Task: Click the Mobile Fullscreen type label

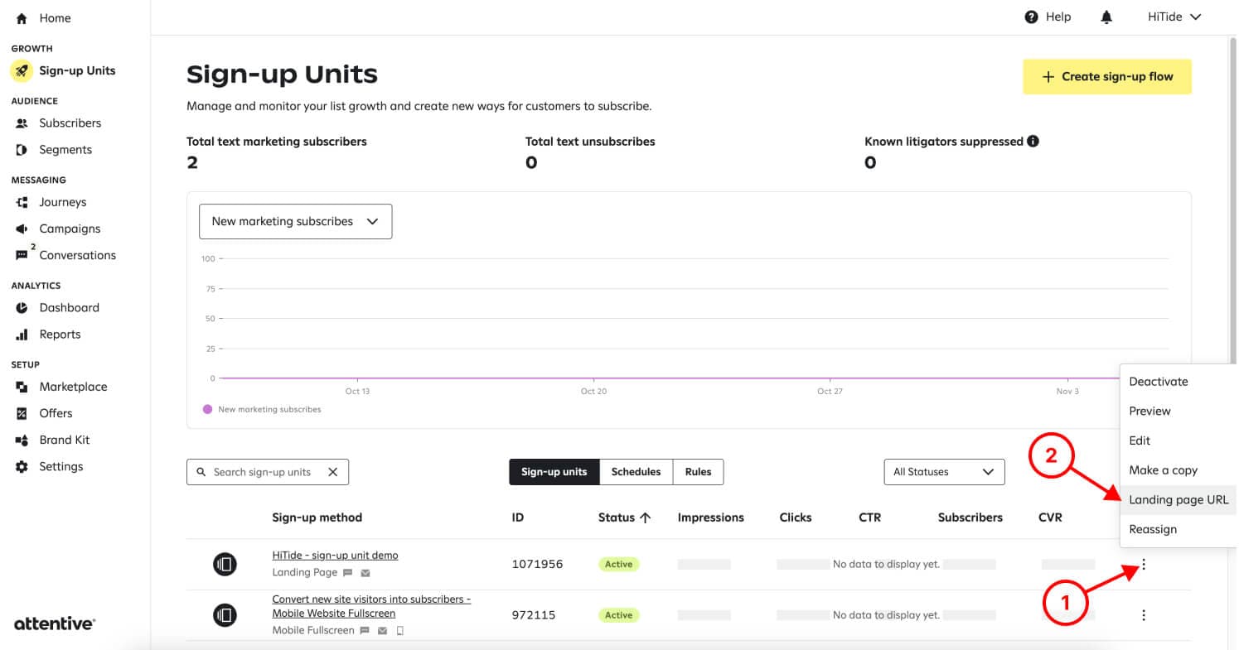Action: (x=313, y=630)
